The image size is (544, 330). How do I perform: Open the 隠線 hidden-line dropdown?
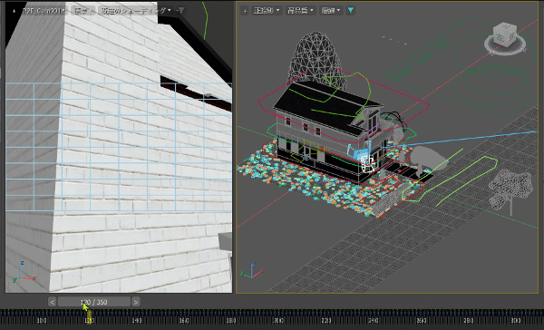(x=331, y=11)
